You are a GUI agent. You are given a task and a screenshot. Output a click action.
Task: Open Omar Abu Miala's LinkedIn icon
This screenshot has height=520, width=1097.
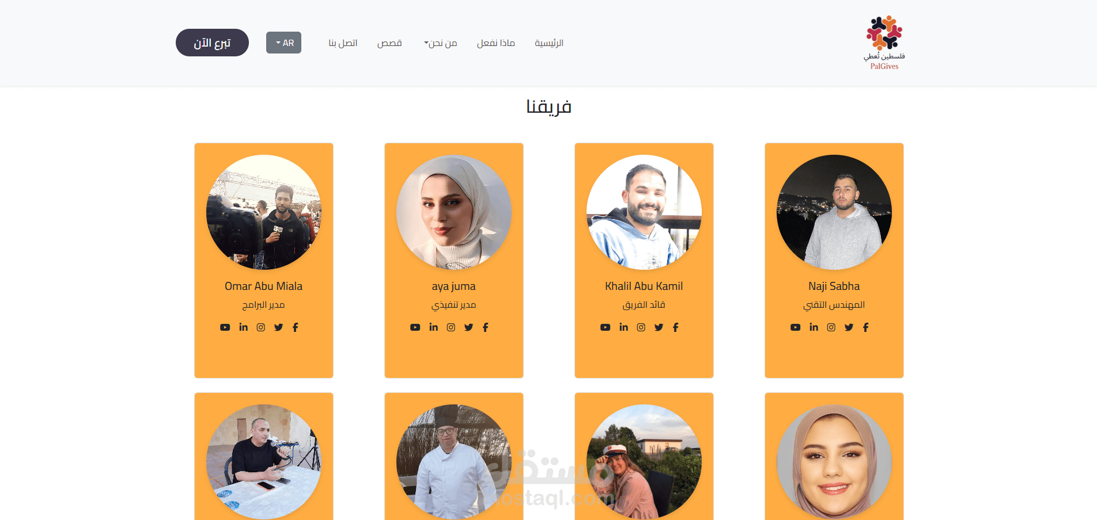pyautogui.click(x=244, y=327)
